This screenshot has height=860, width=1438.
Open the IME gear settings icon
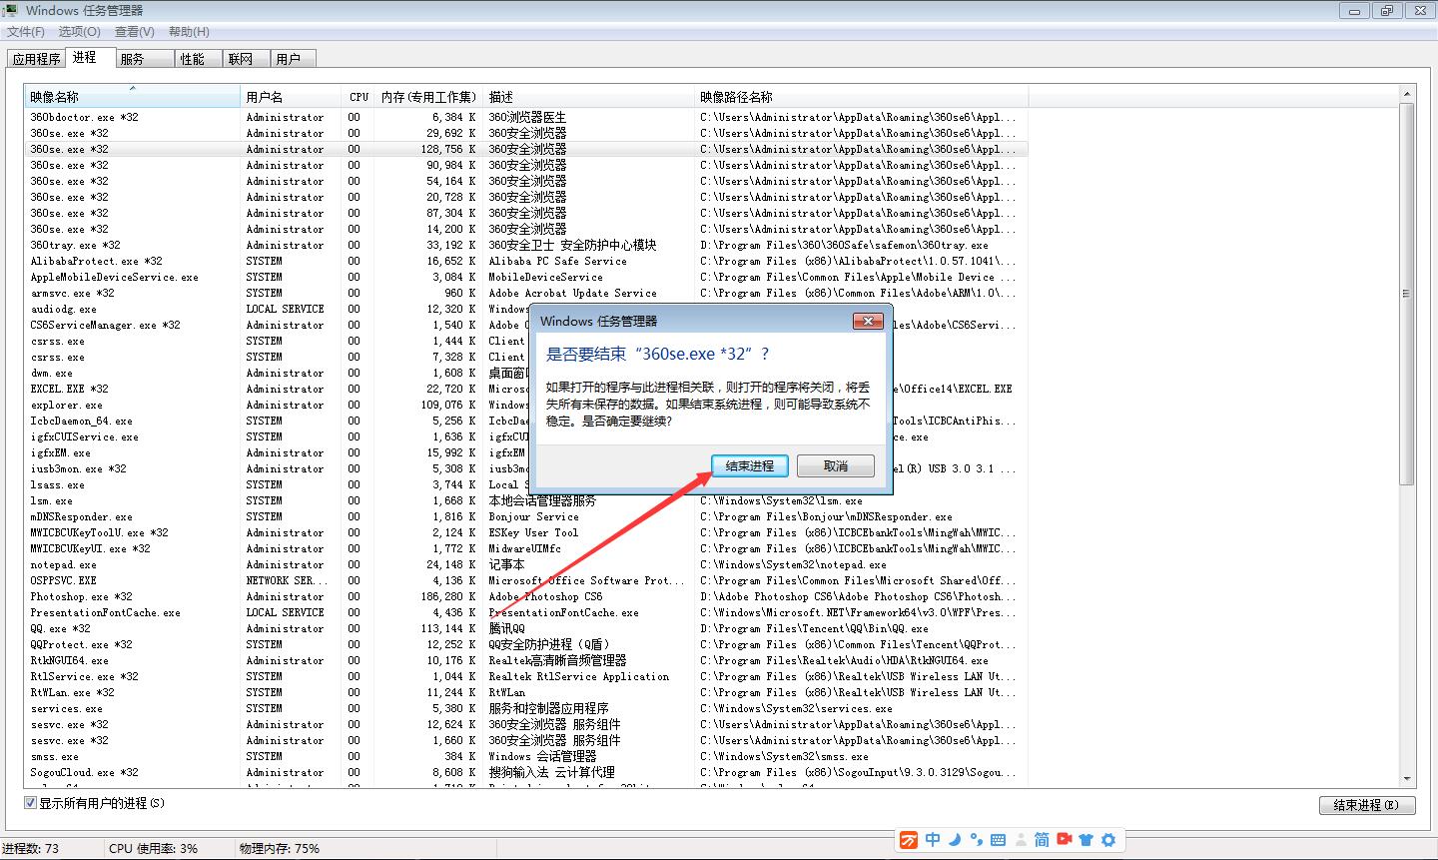(x=1108, y=840)
